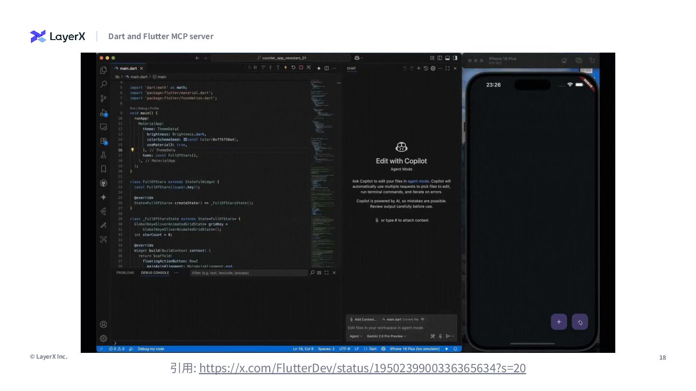
Task: Click Add Context button in chat
Action: [363, 320]
